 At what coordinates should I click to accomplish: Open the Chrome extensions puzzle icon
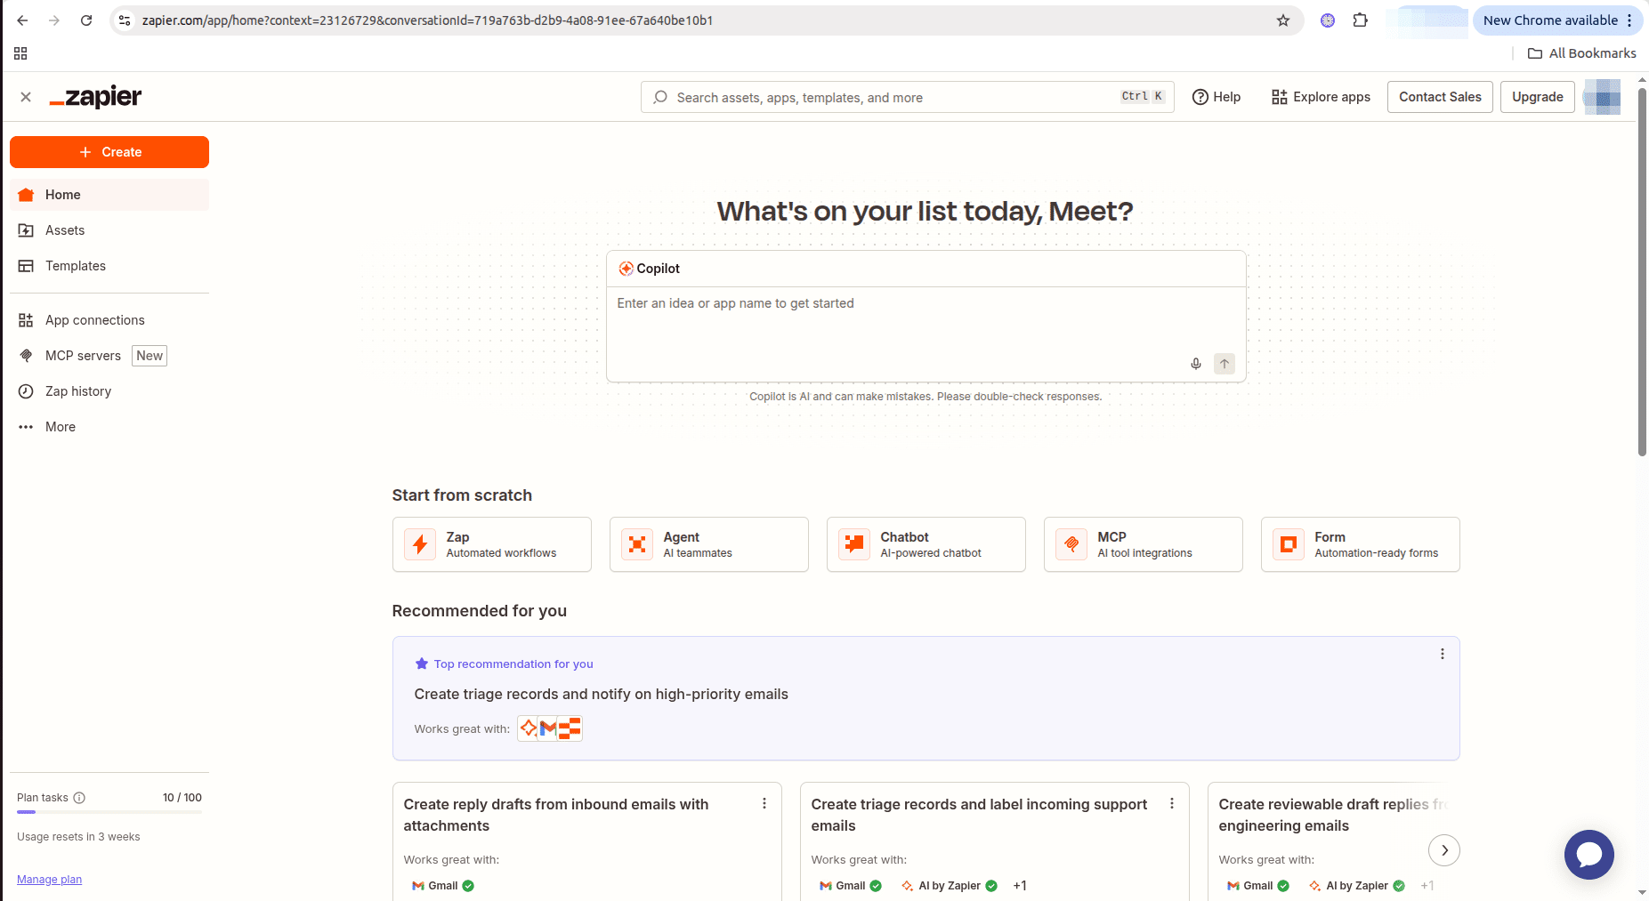tap(1360, 20)
